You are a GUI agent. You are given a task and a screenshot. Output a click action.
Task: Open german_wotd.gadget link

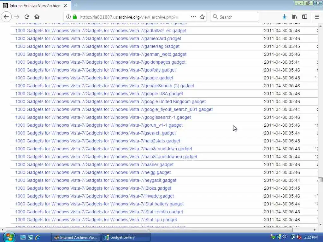coord(101,54)
